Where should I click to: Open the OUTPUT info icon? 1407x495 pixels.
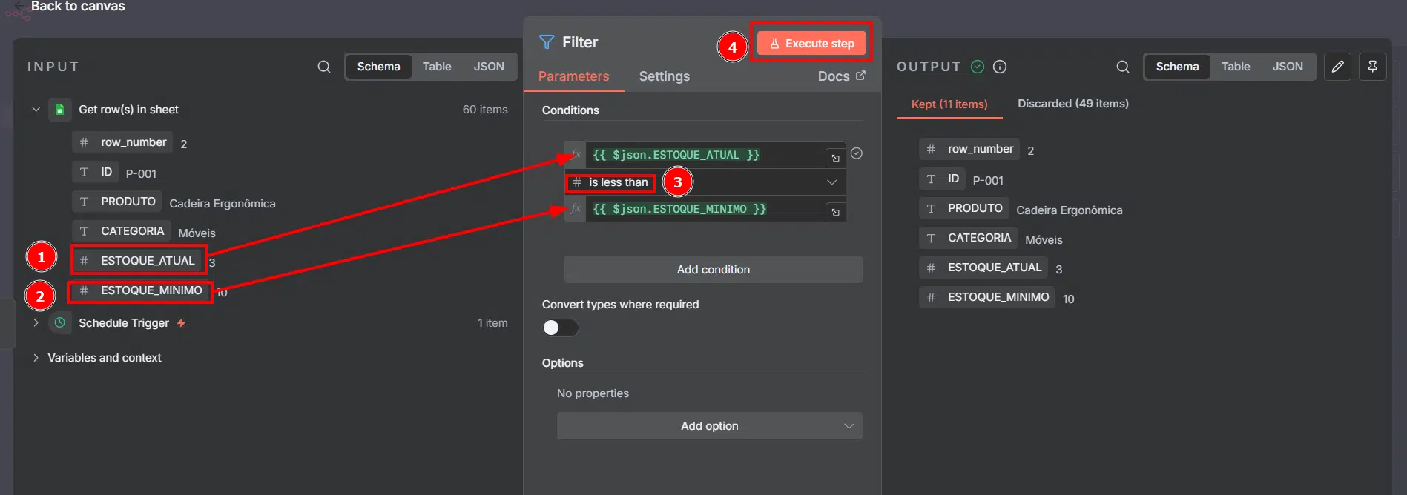click(1000, 67)
